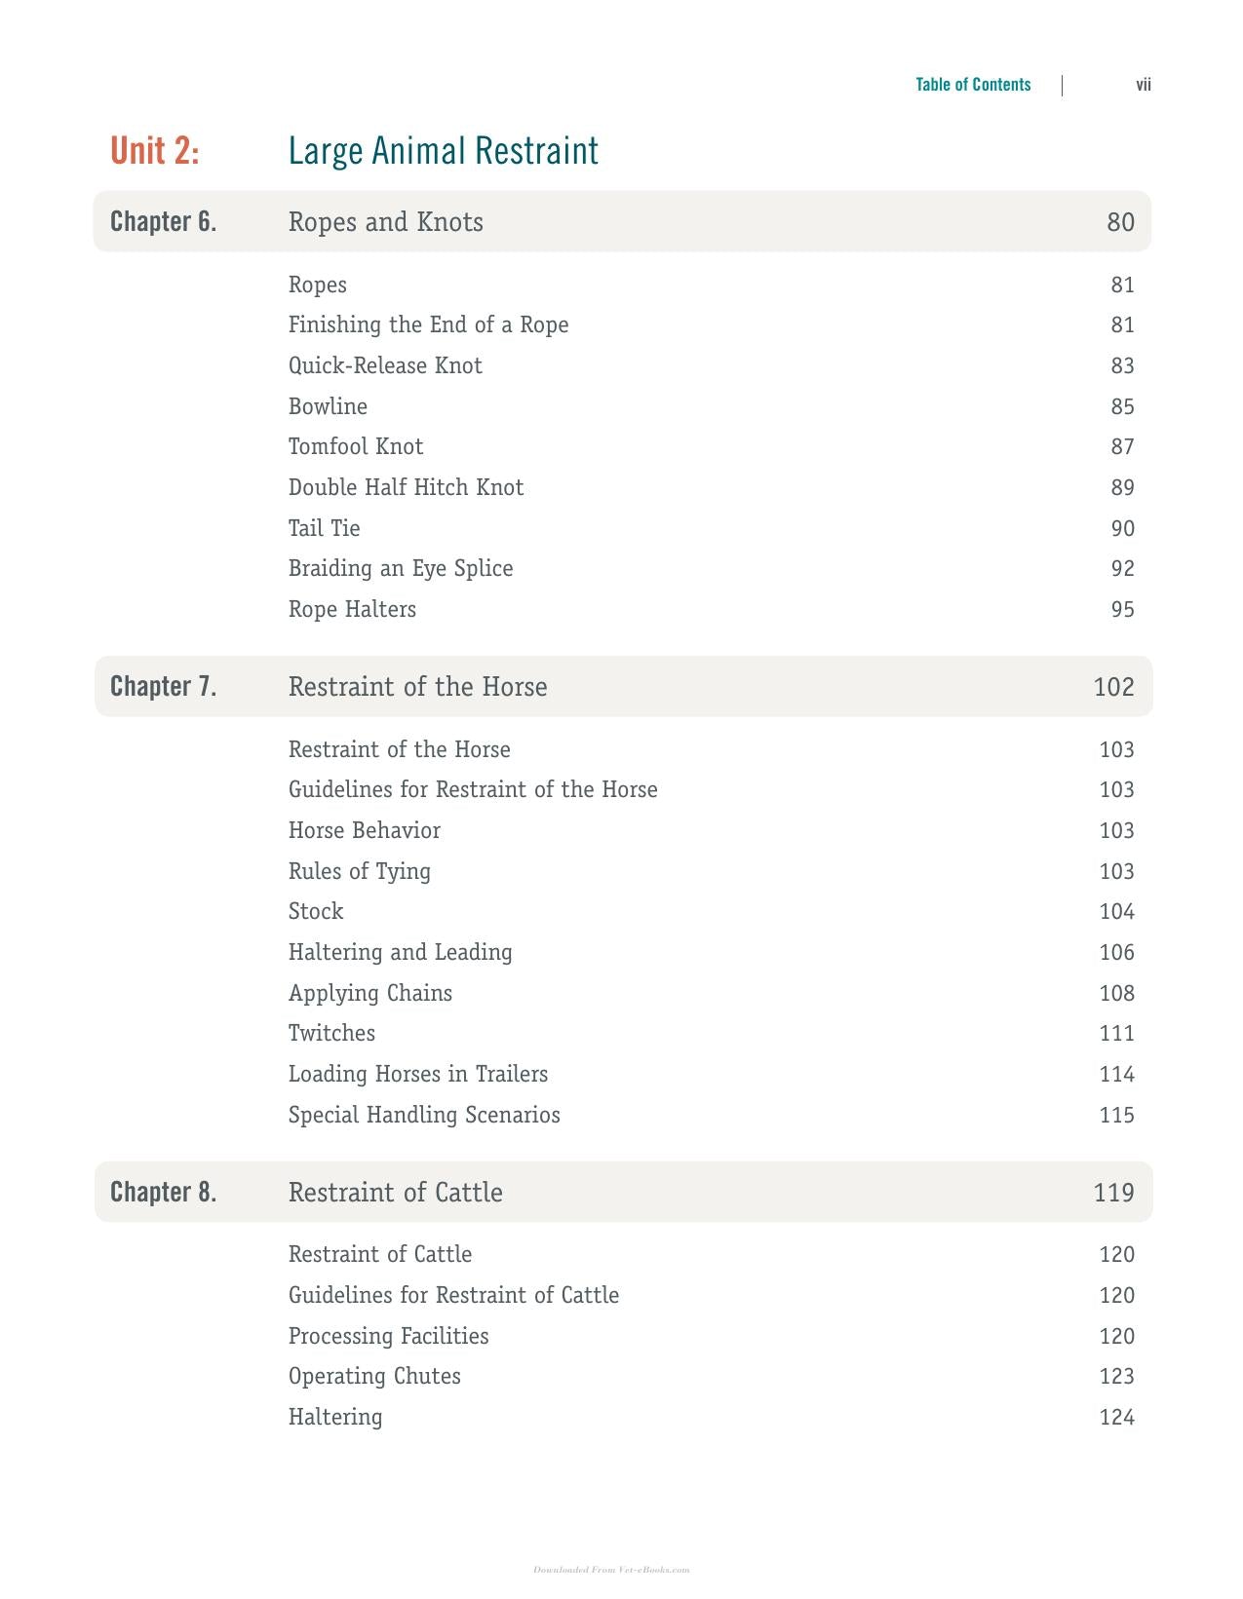The width and height of the screenshot is (1243, 1599).
Task: Open Special Handling Scenarios entry
Action: [424, 1115]
